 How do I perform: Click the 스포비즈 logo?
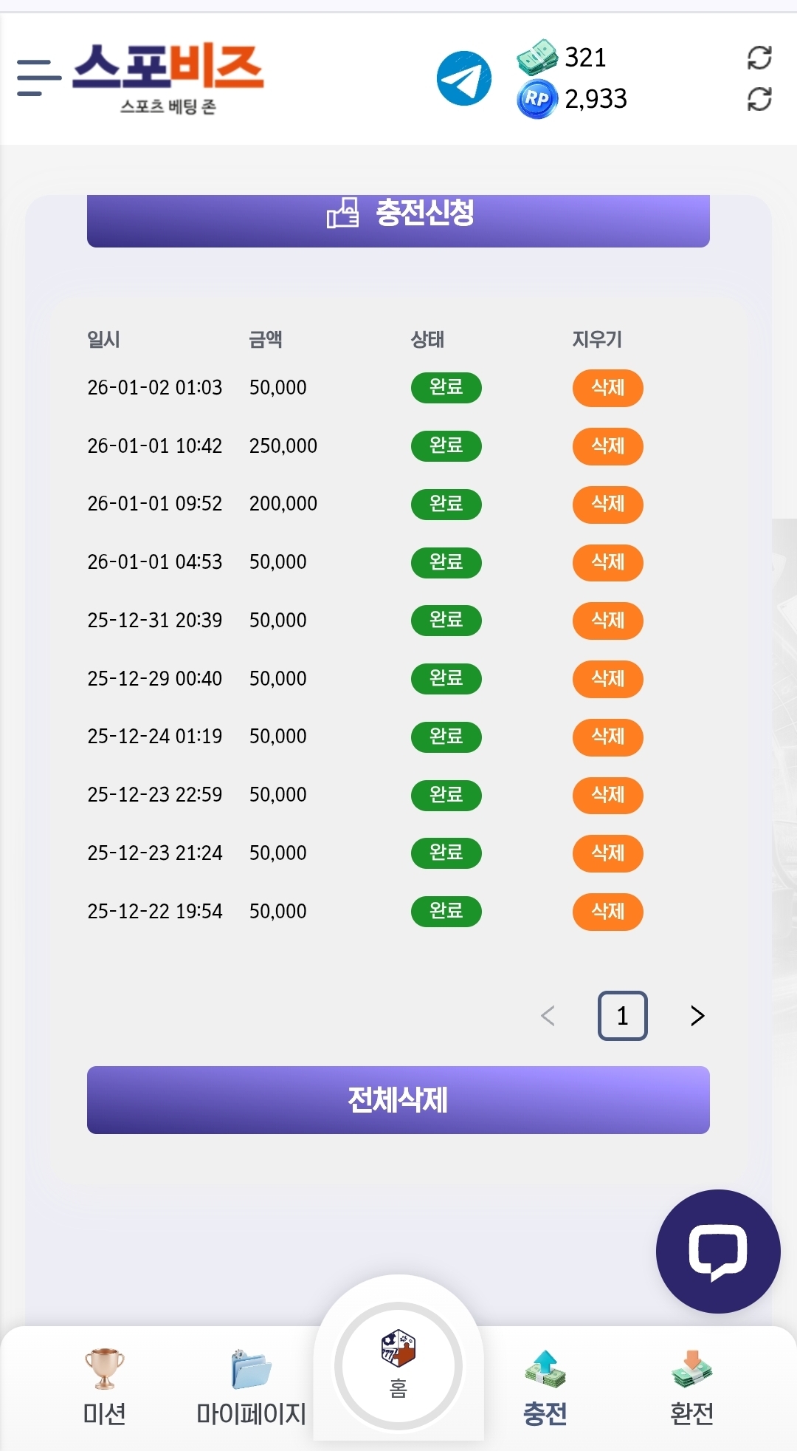point(168,77)
